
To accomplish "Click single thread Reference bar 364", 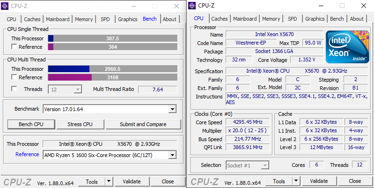I will [x=113, y=47].
